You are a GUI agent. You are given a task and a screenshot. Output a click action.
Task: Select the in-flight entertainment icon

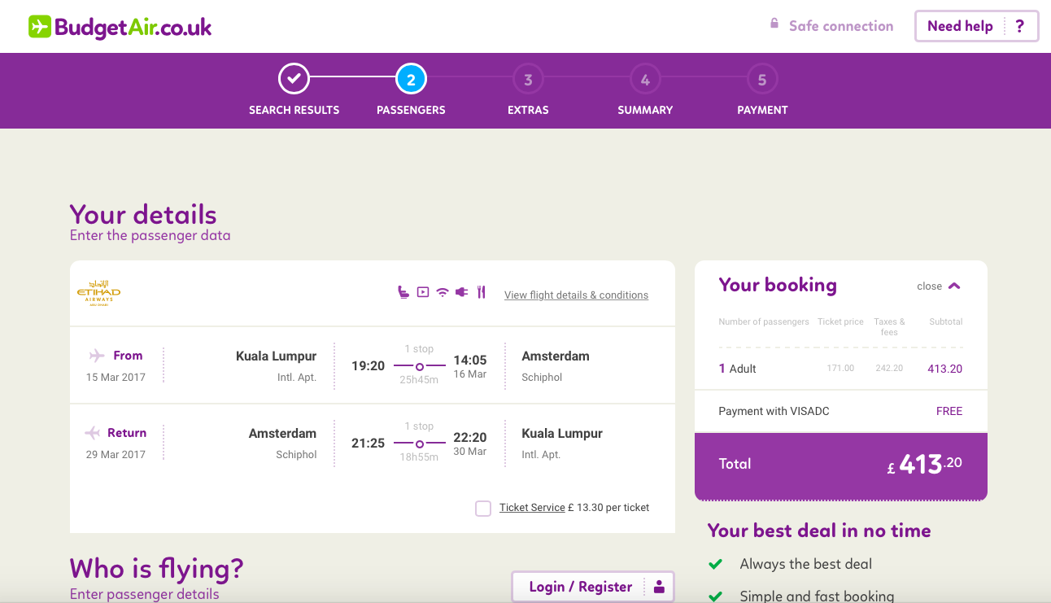pyautogui.click(x=422, y=291)
